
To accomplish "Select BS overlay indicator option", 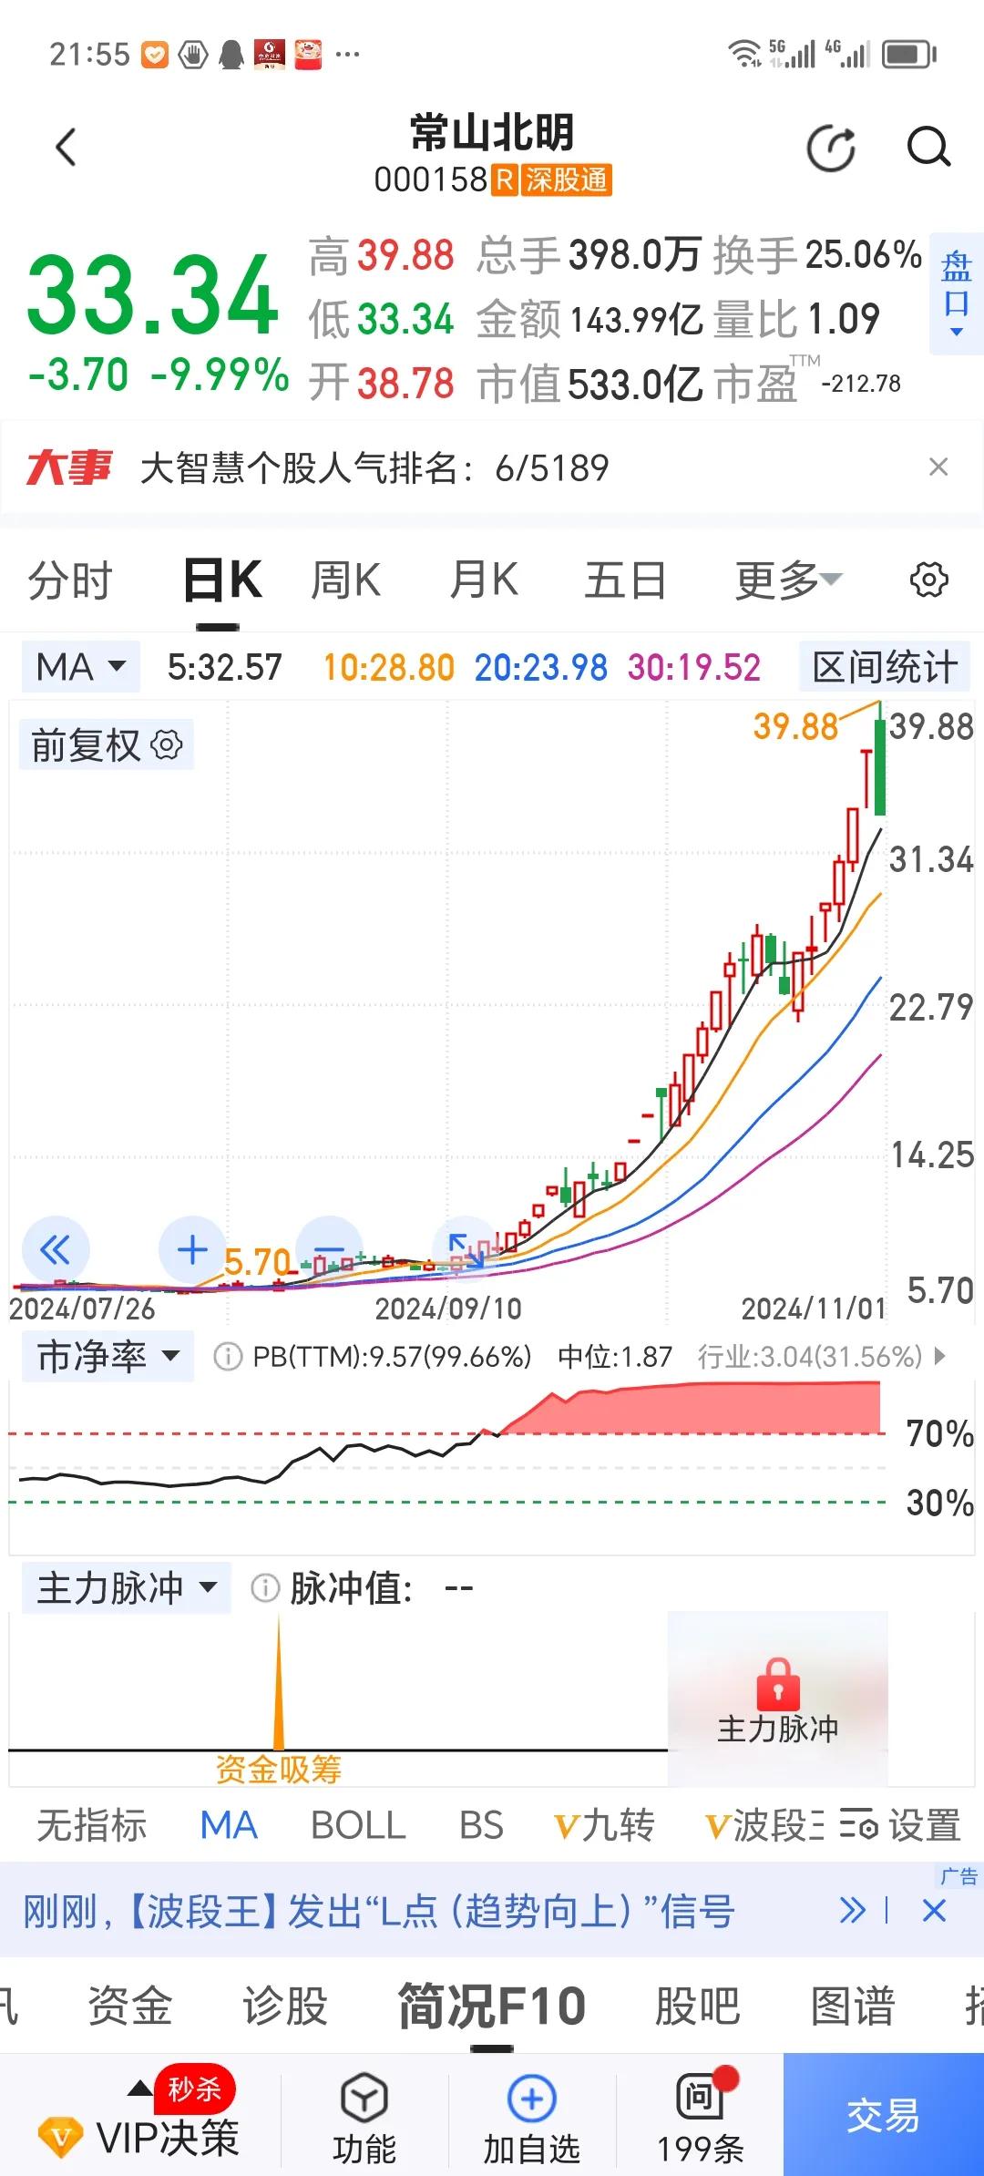I will click(481, 1825).
